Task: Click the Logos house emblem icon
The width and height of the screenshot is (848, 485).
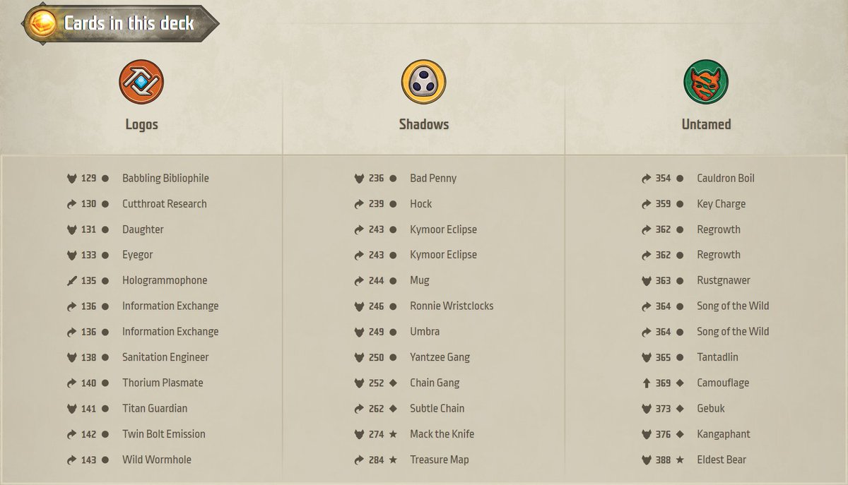Action: coord(141,82)
